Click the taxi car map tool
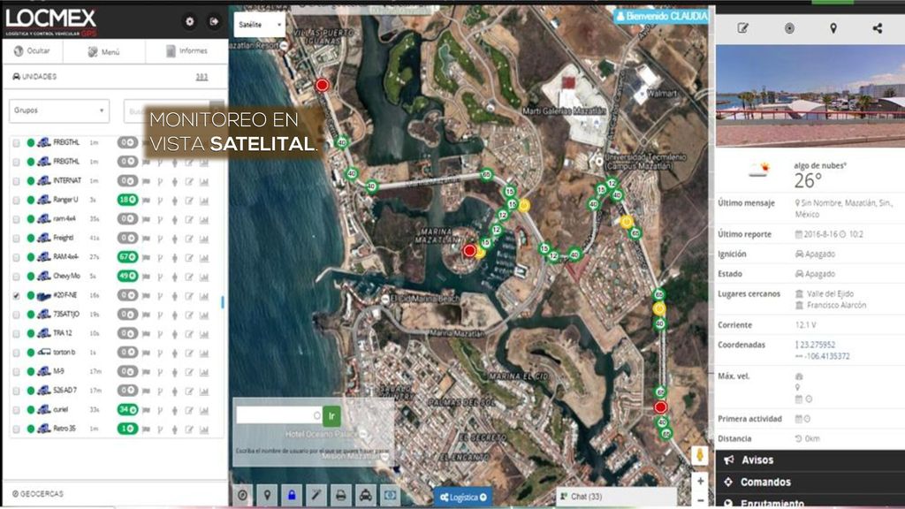 point(366,495)
